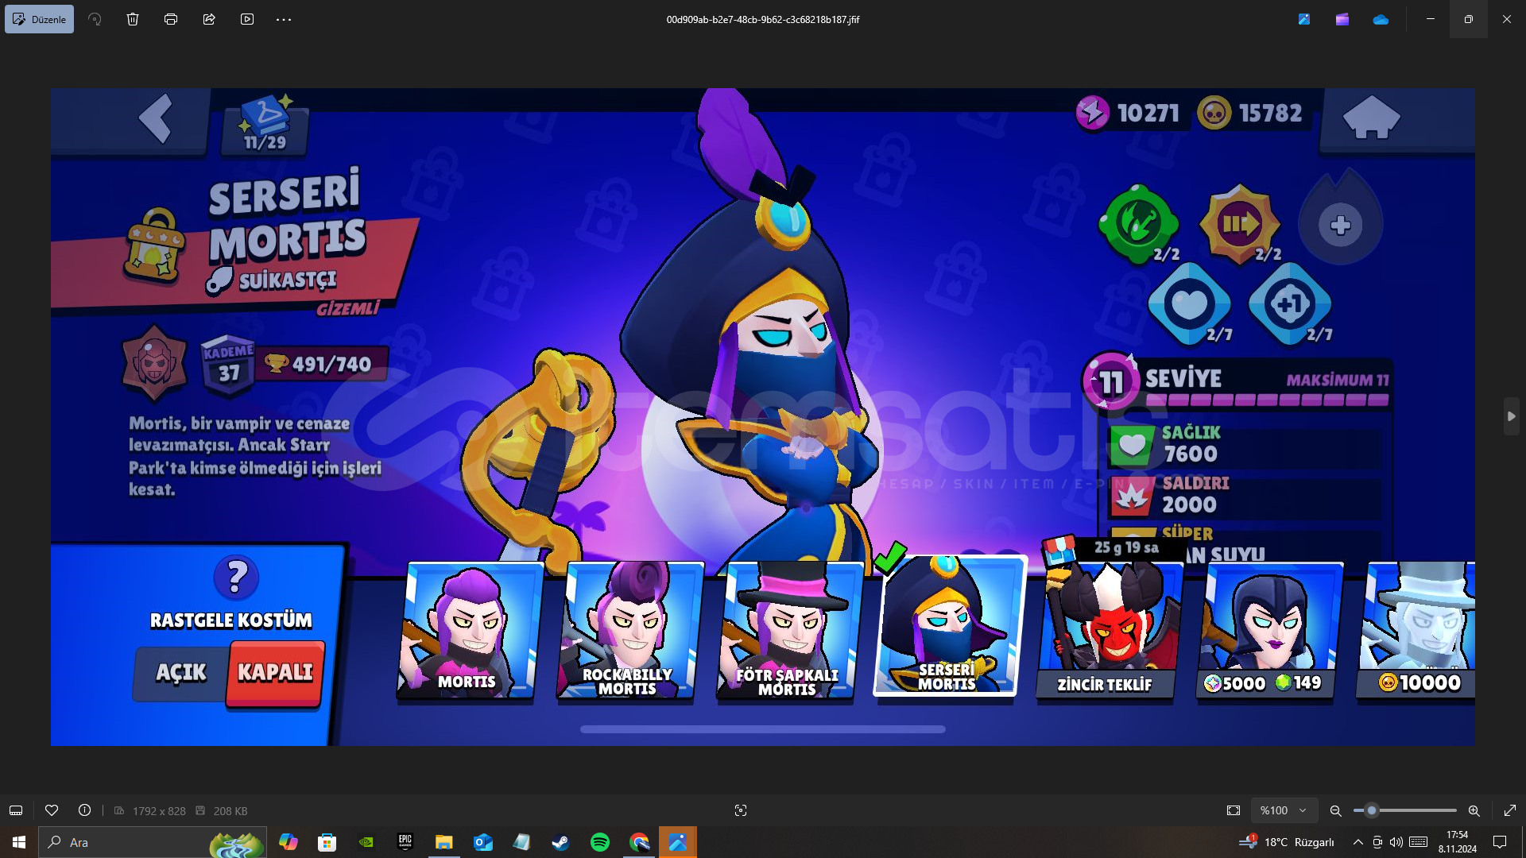
Task: Open the shield gear 2/7 icon
Action: point(1291,304)
